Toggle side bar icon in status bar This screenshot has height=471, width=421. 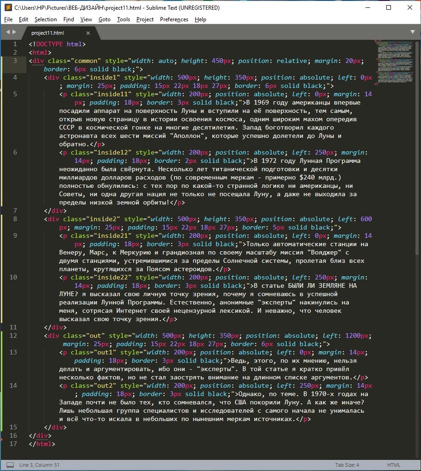[x=10, y=465]
